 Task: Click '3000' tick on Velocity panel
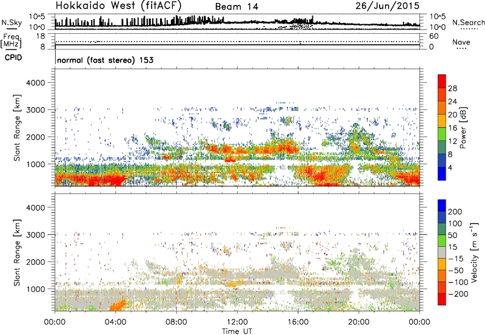click(x=35, y=235)
